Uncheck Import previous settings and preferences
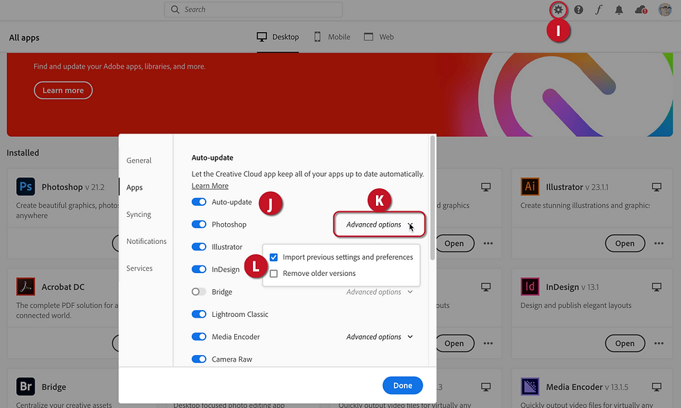 (274, 257)
